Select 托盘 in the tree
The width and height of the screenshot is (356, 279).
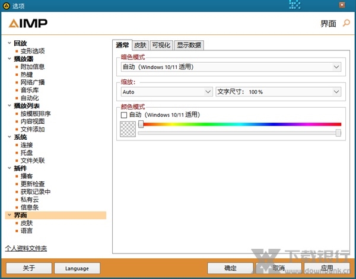[27, 153]
